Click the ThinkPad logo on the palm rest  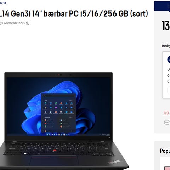point(114,162)
